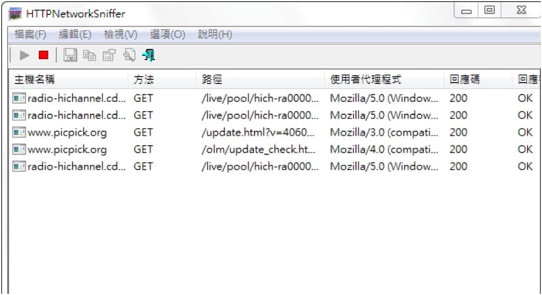Screen dimensions: 542x295
Task: Select the bottom radio-hichannel.cd... row
Action: pos(275,167)
